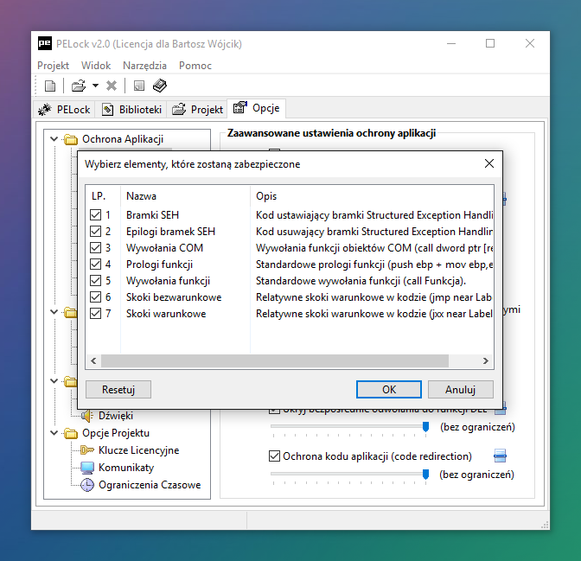Maximize the PELock main window
This screenshot has height=561, width=581.
490,43
